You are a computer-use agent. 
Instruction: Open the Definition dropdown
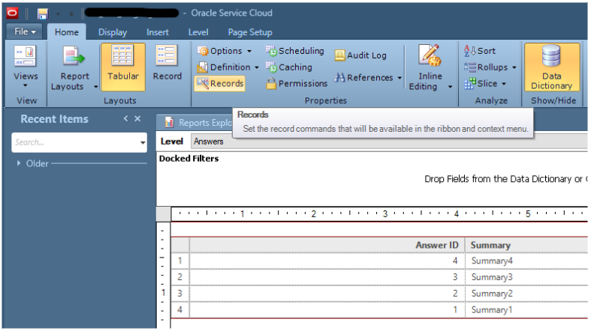(228, 67)
